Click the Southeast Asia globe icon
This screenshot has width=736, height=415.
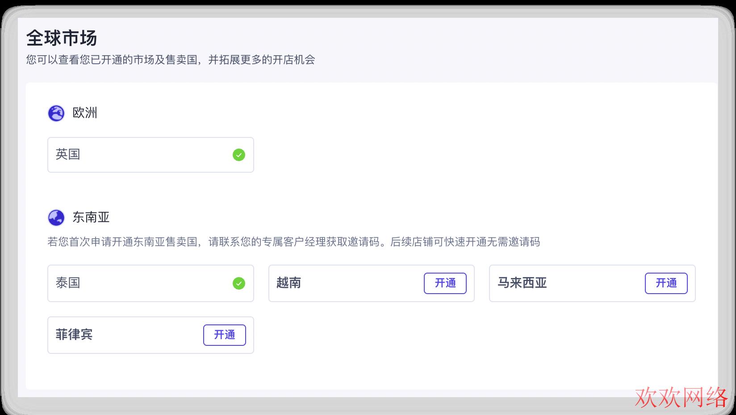point(56,218)
